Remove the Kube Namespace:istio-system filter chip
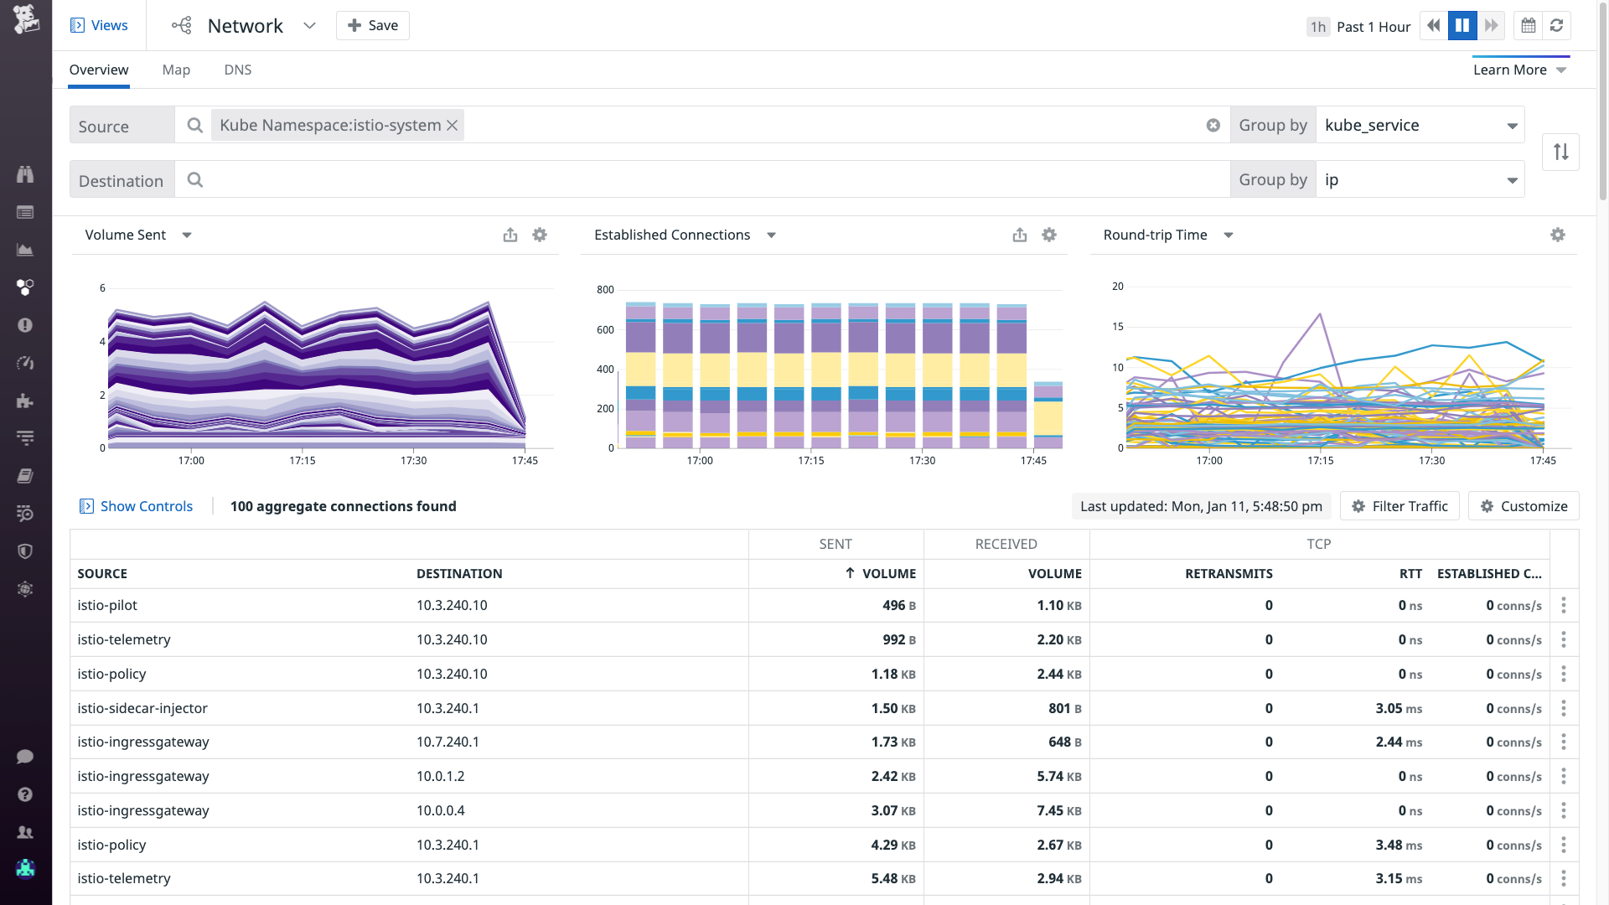The height and width of the screenshot is (905, 1609). (452, 125)
